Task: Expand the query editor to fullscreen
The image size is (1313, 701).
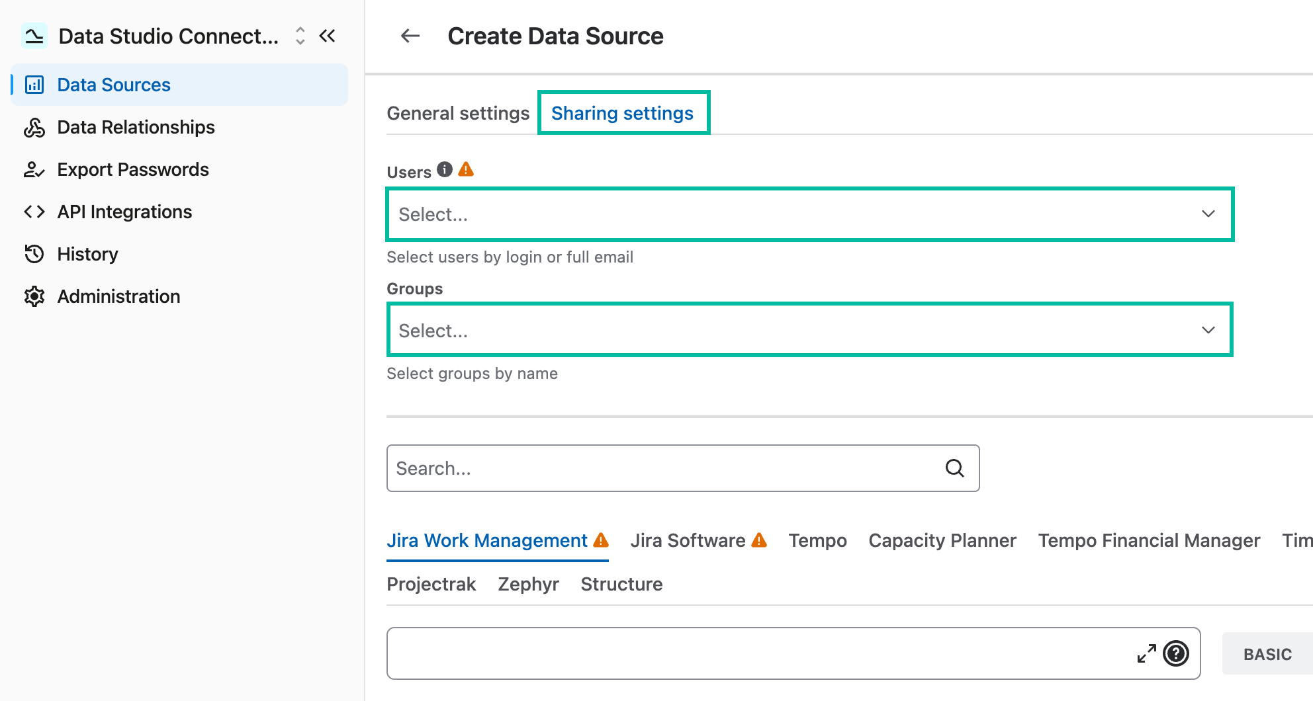Action: (1147, 653)
